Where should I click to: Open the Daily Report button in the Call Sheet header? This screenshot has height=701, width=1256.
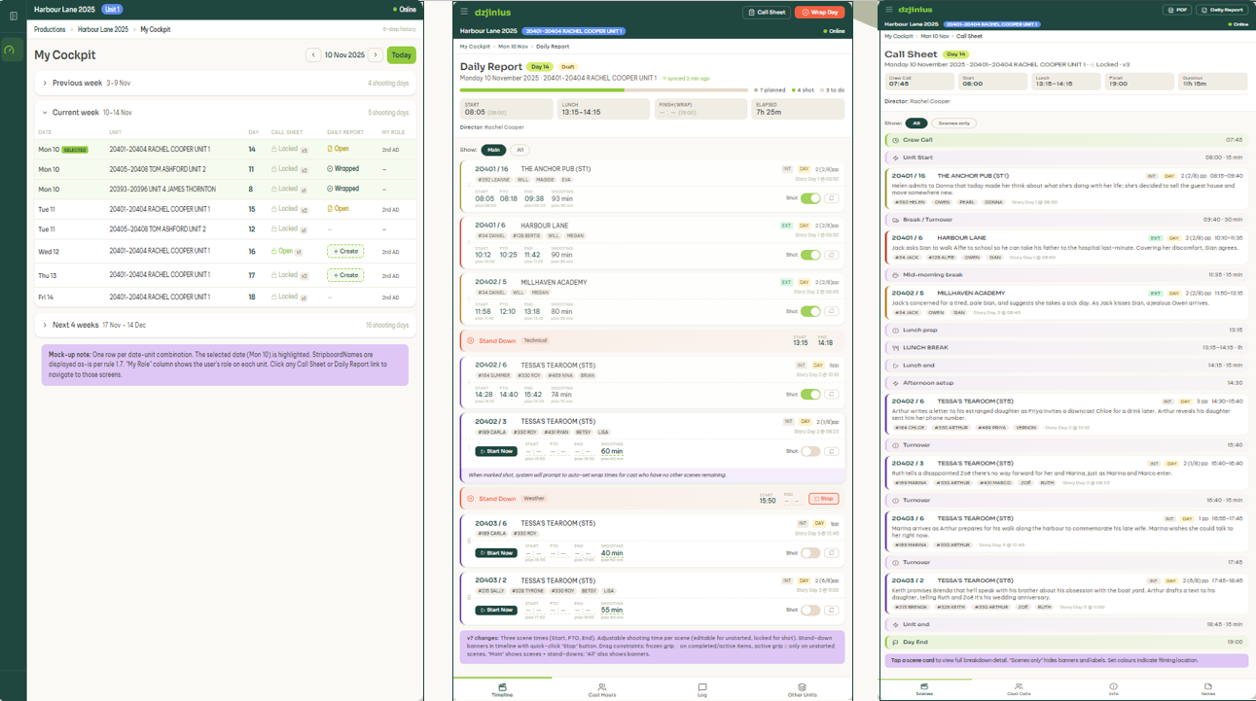[1222, 10]
